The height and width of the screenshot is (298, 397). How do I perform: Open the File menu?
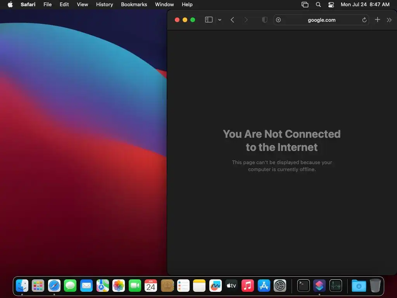click(x=47, y=4)
